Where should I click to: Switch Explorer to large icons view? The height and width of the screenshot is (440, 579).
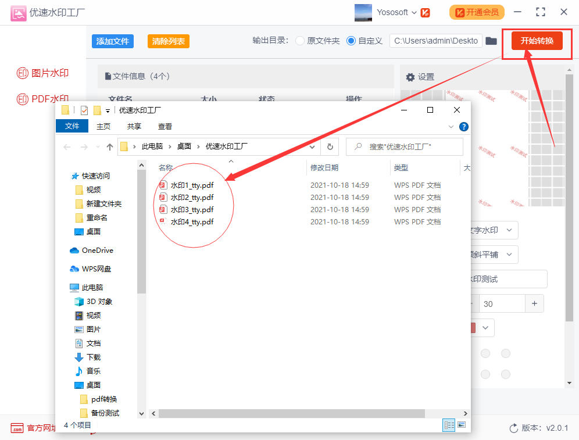point(462,425)
